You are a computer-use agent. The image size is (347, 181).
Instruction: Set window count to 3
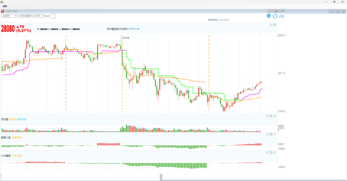[222, 20]
